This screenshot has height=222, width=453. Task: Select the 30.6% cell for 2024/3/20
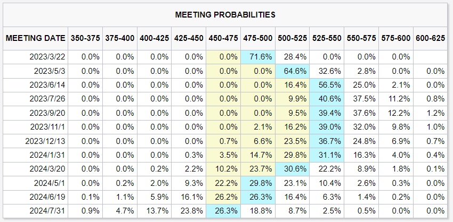(x=292, y=168)
